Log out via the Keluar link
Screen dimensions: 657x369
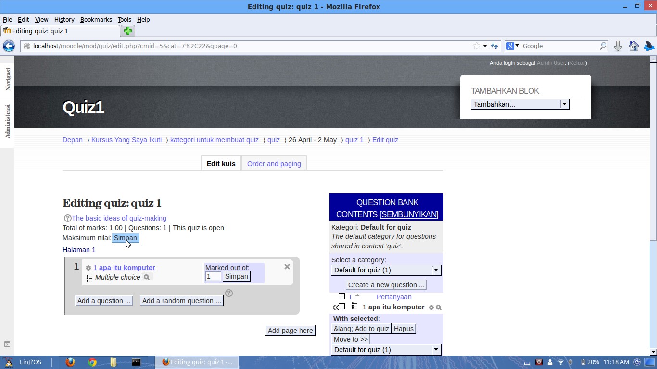tap(577, 63)
